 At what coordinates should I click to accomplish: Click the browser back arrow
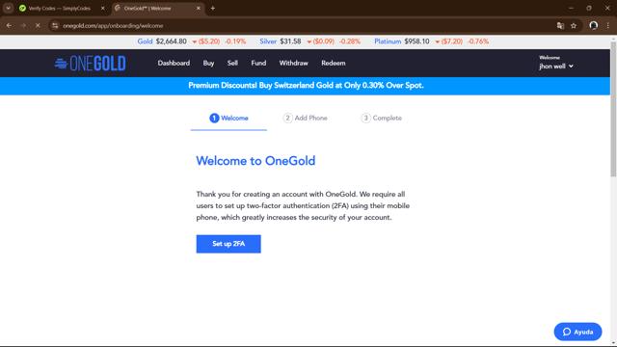9,26
